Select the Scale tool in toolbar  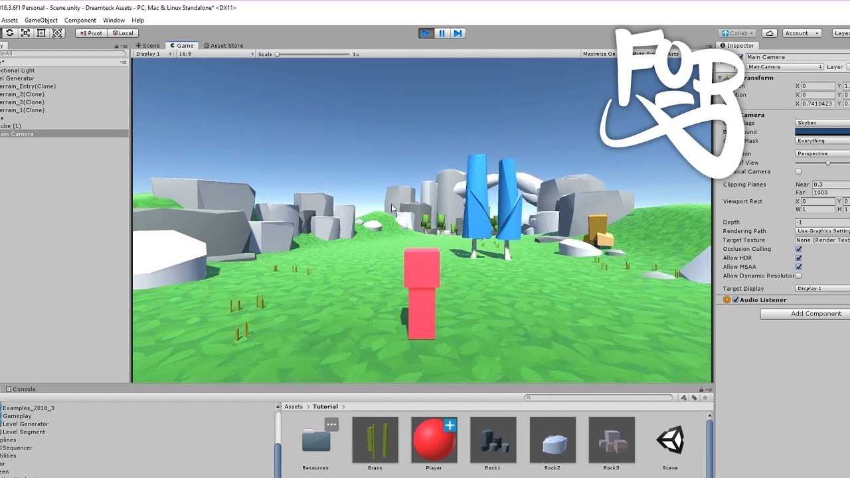click(25, 33)
